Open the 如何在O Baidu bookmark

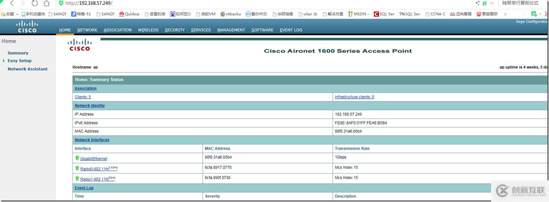click(180, 14)
